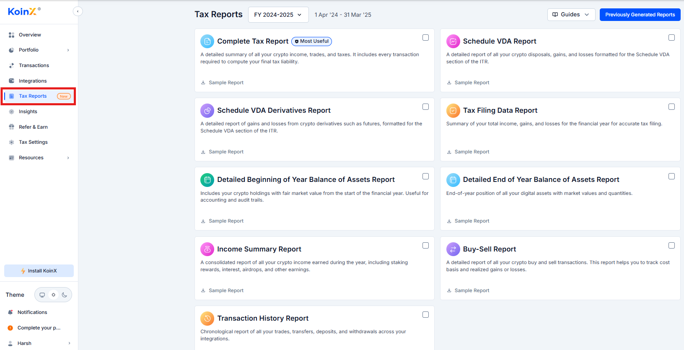Expand the Resources submenu chevron
Screen dimensions: 684x350
(x=68, y=158)
